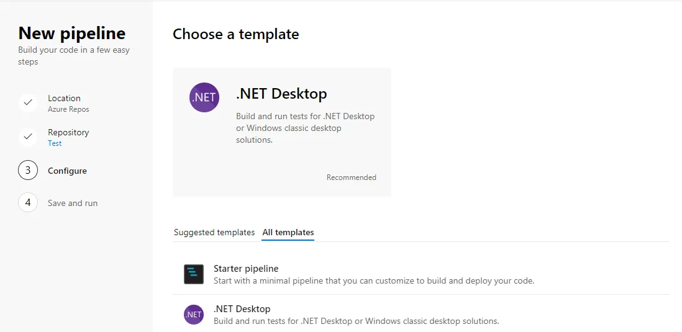682x332 pixels.
Task: Choose the .NET Desktop template in list
Action: click(x=242, y=309)
